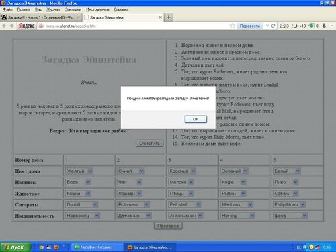Switch to МегаФон Интернет taskbar window
Screen dimensions: 336x252
tap(96, 247)
